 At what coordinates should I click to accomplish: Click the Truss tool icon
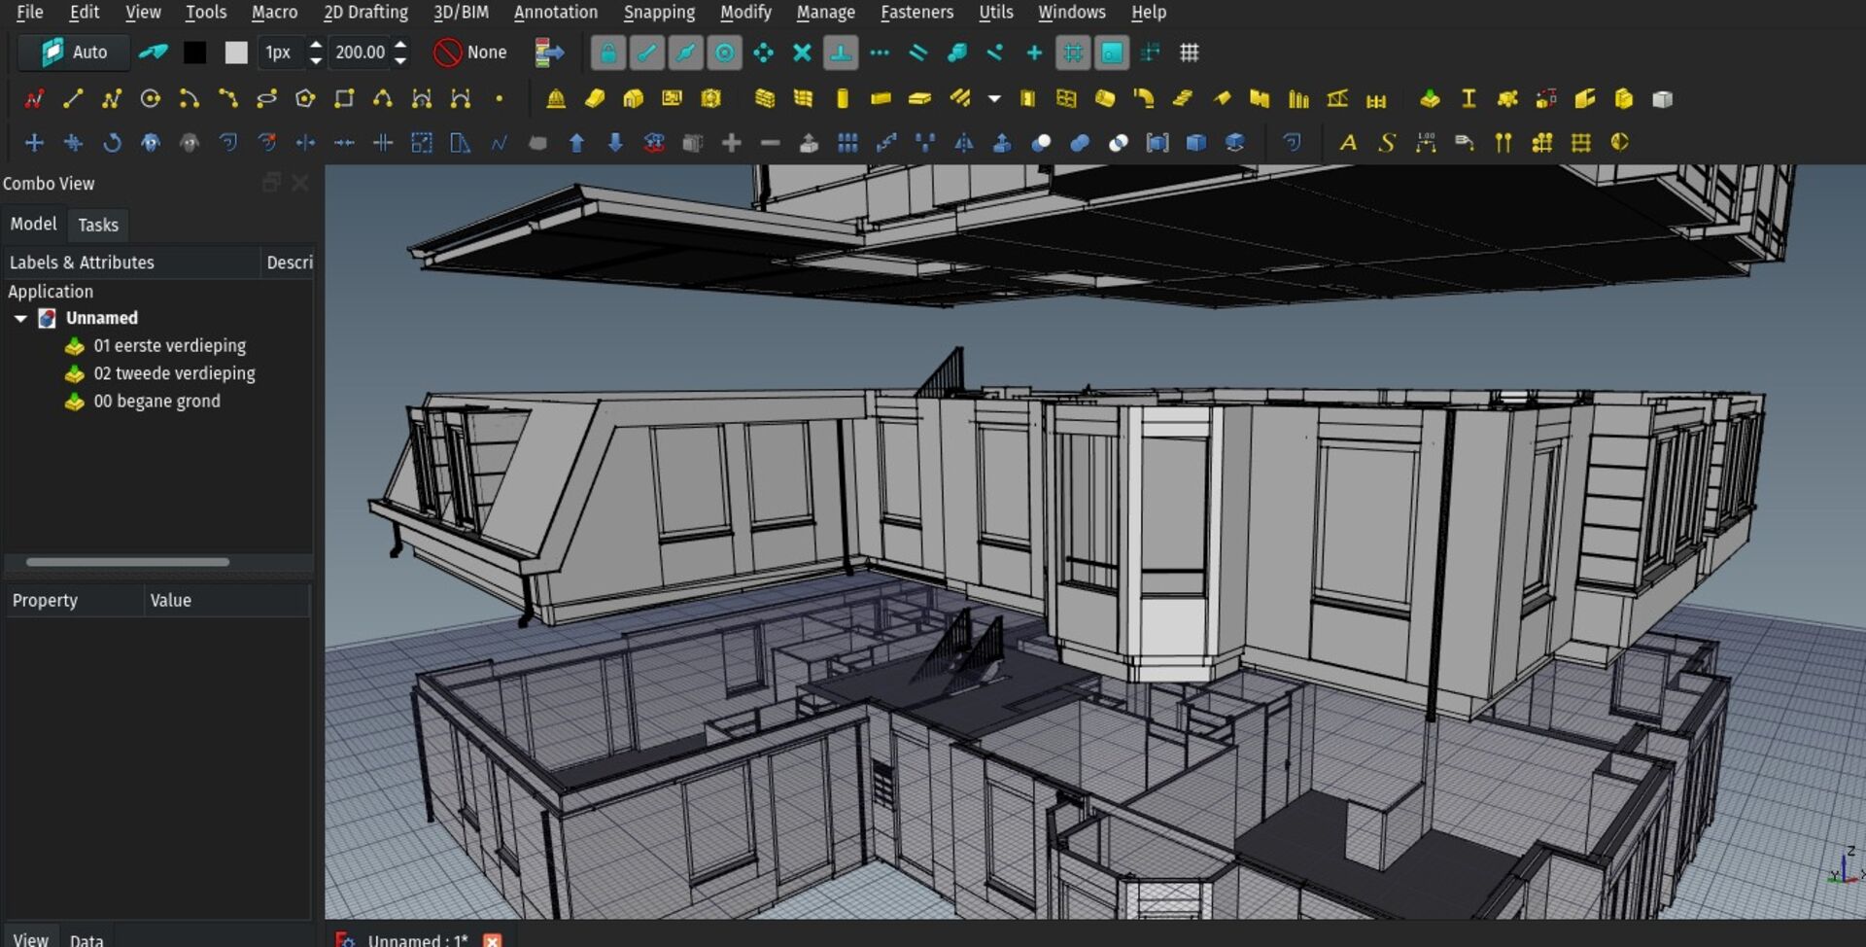(x=1337, y=98)
